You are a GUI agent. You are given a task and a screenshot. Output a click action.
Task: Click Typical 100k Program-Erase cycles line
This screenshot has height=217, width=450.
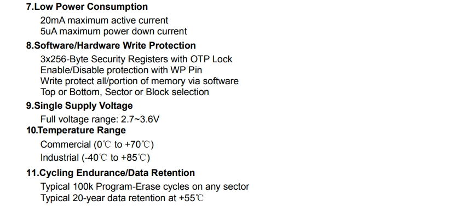[145, 187]
